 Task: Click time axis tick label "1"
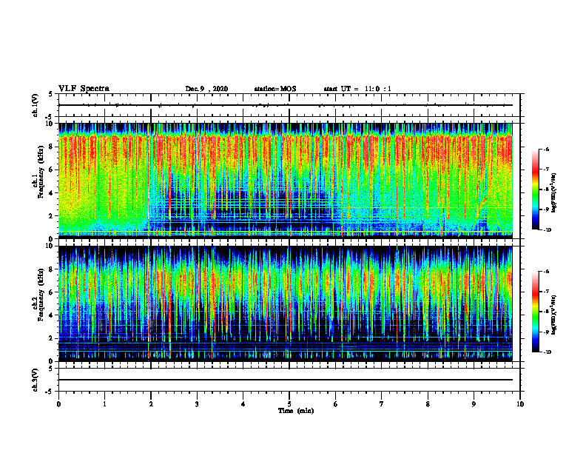pyautogui.click(x=104, y=404)
